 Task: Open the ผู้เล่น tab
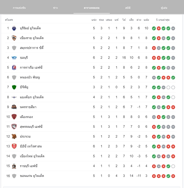point(164,8)
